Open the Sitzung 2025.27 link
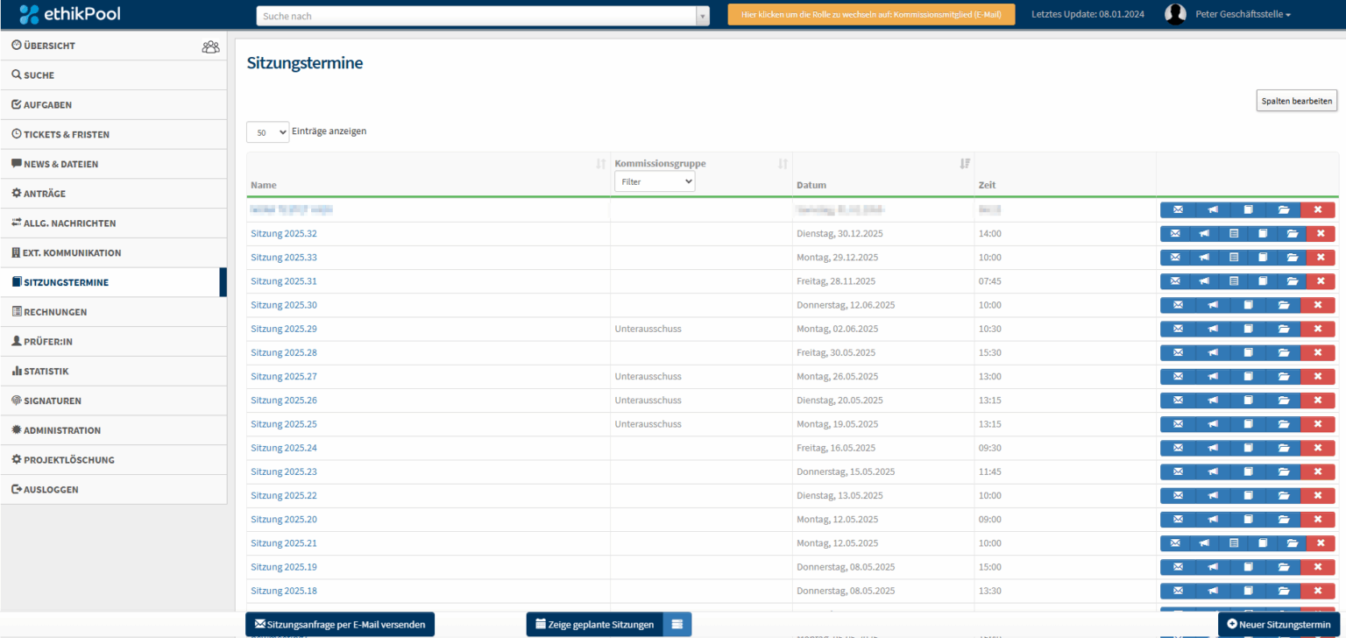Image resolution: width=1346 pixels, height=638 pixels. [283, 377]
